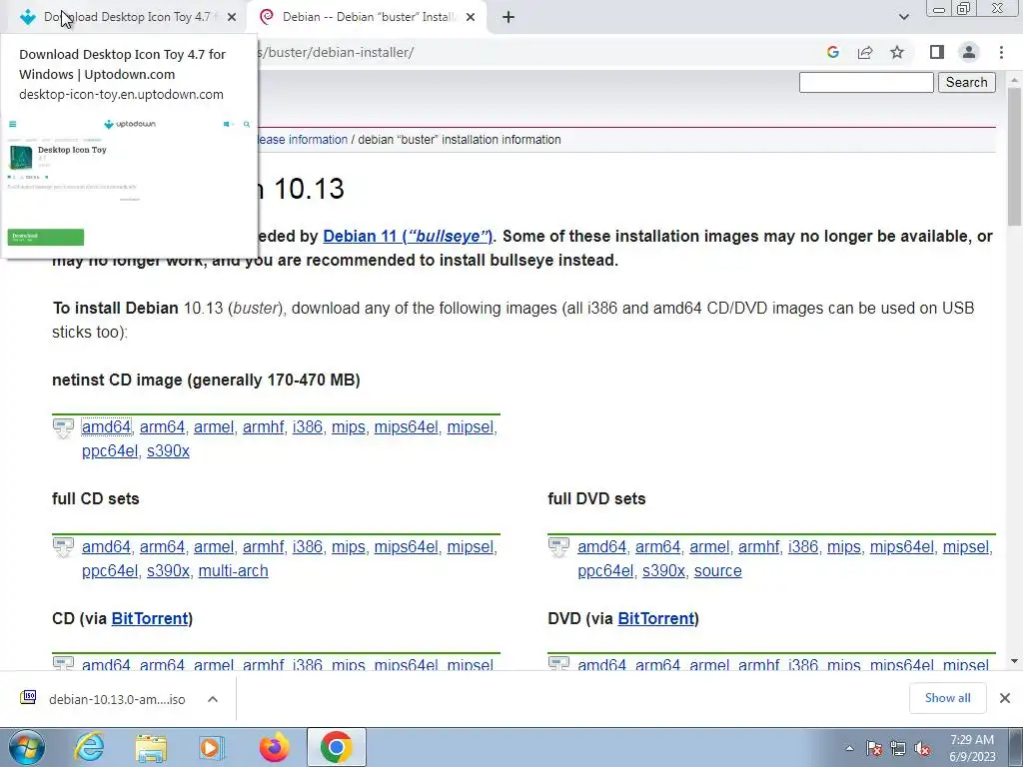Download netinst CD image for arm64
The width and height of the screenshot is (1023, 767).
click(x=163, y=427)
